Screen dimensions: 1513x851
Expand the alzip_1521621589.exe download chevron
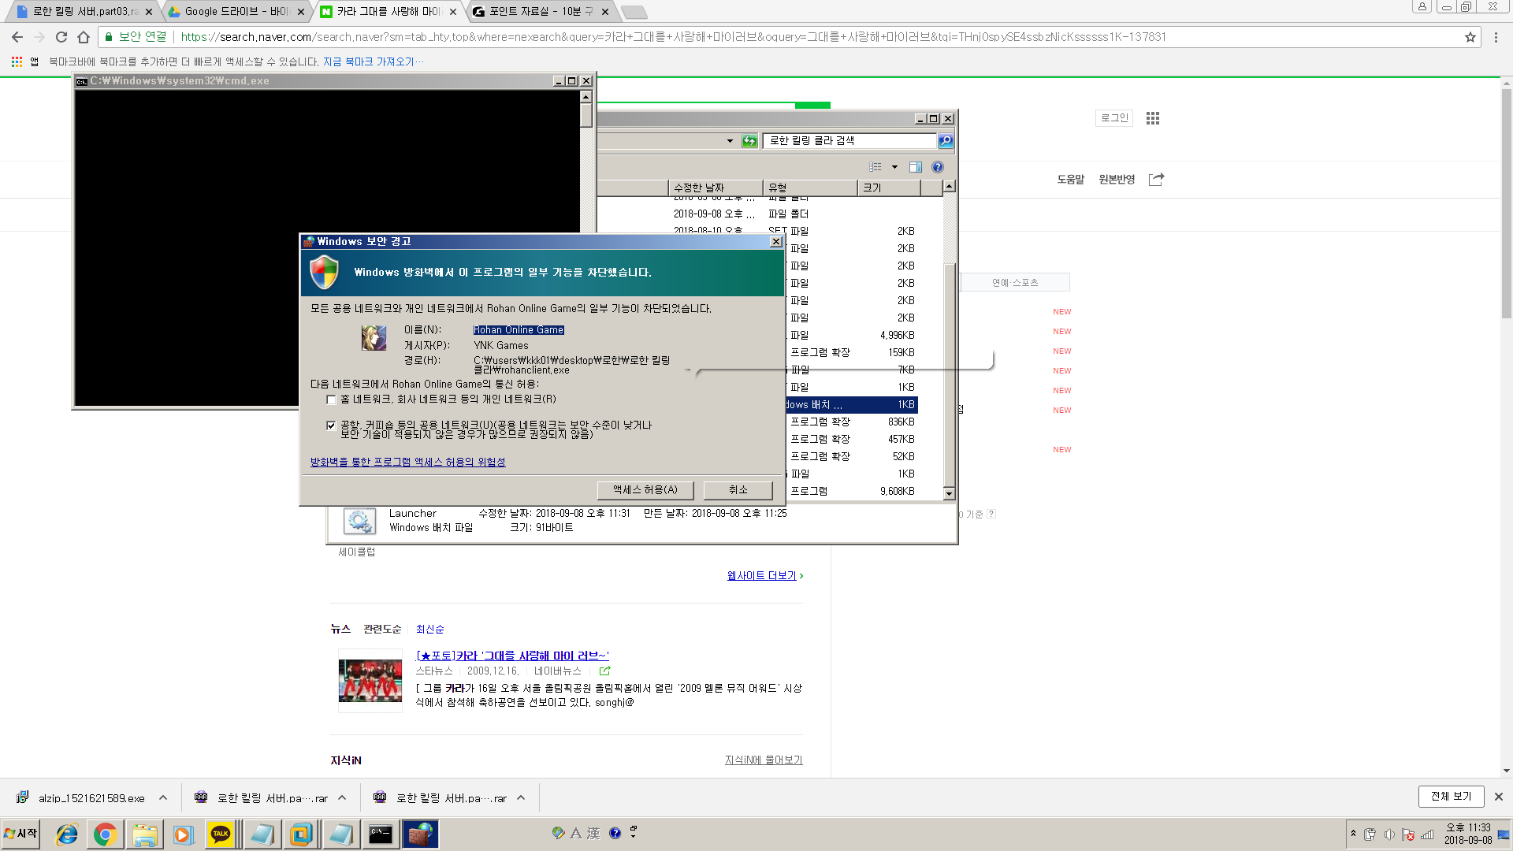click(x=163, y=797)
